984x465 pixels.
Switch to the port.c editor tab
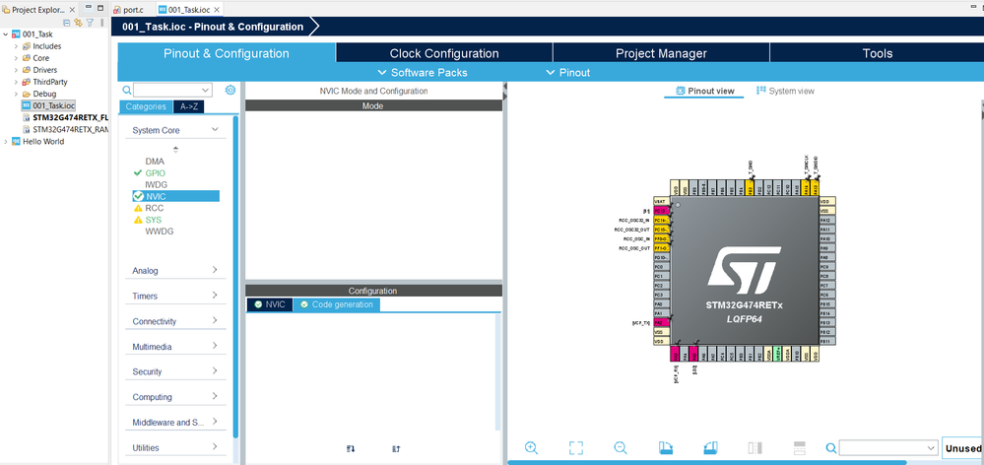click(133, 10)
